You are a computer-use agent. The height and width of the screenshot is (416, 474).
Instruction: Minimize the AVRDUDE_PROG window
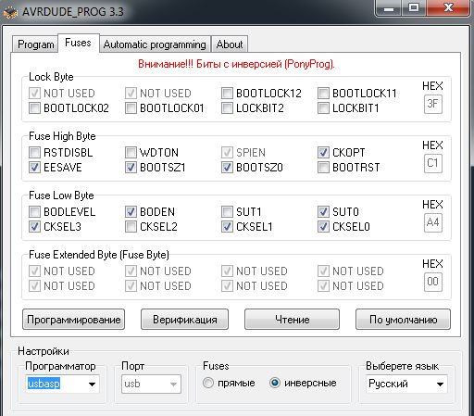pyautogui.click(x=389, y=7)
